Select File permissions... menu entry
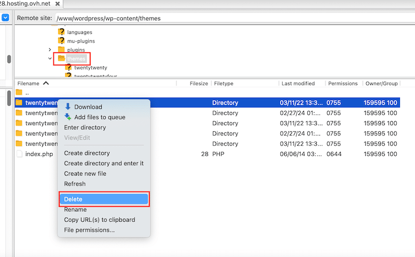The image size is (415, 257). (89, 230)
